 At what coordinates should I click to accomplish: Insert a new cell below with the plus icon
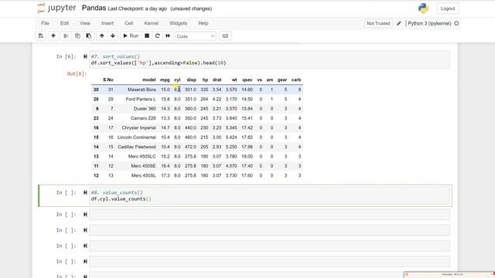click(x=53, y=36)
